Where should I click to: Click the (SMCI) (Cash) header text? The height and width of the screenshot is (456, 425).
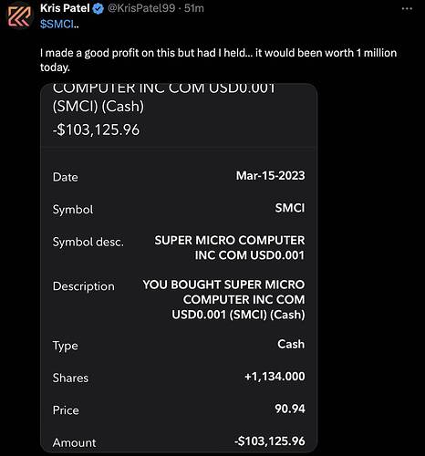click(x=98, y=107)
